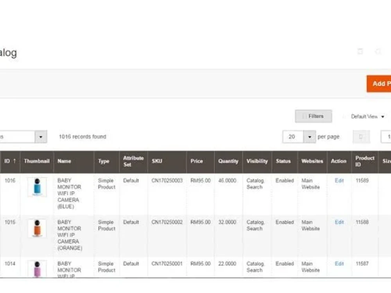Expand the Default View dropdown
This screenshot has height=293, width=391.
(368, 116)
